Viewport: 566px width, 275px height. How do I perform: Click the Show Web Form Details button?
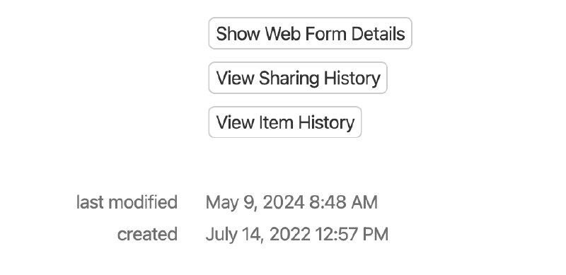310,33
